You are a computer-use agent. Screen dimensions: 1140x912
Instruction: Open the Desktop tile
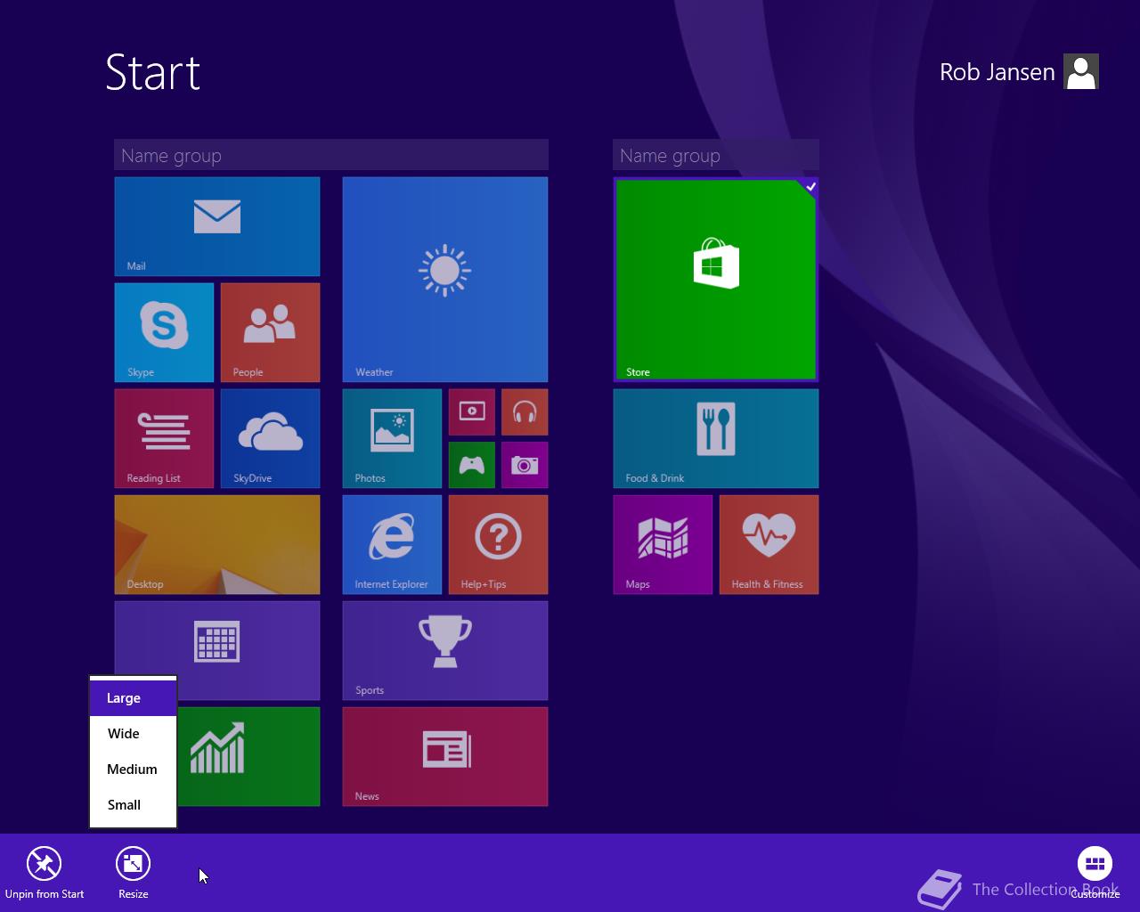(217, 544)
